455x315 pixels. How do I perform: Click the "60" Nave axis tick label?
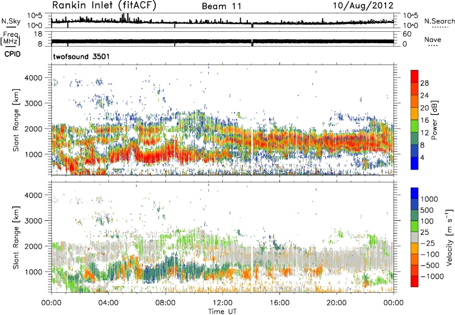407,34
